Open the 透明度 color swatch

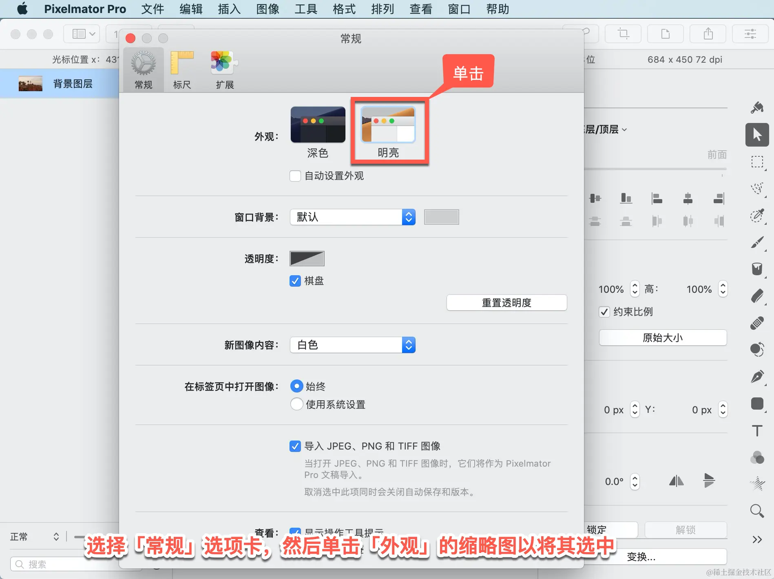click(307, 259)
